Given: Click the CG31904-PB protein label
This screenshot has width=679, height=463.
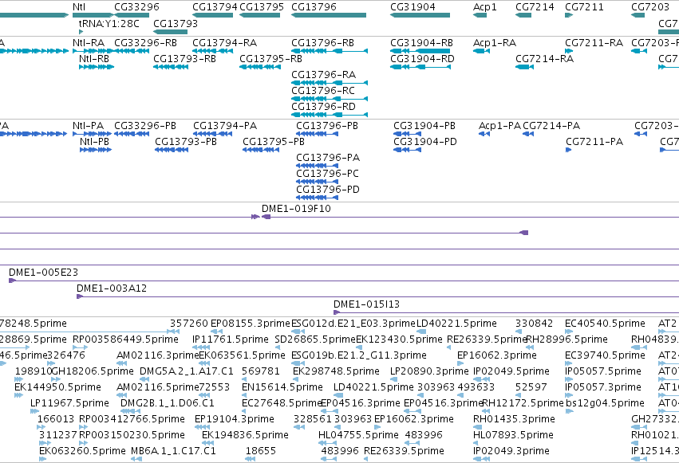Looking at the screenshot, I should point(424,126).
